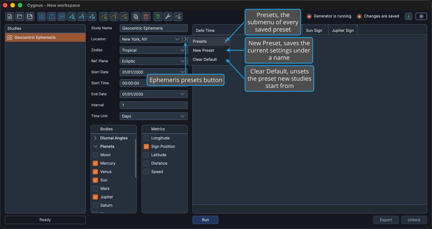This screenshot has width=432, height=229.
Task: Click the orange chart icon labeled H
Action: [x=124, y=16]
